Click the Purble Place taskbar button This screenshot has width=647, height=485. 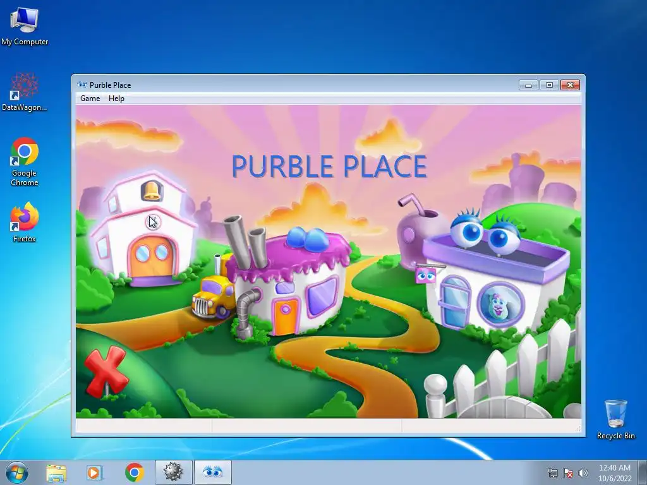212,472
